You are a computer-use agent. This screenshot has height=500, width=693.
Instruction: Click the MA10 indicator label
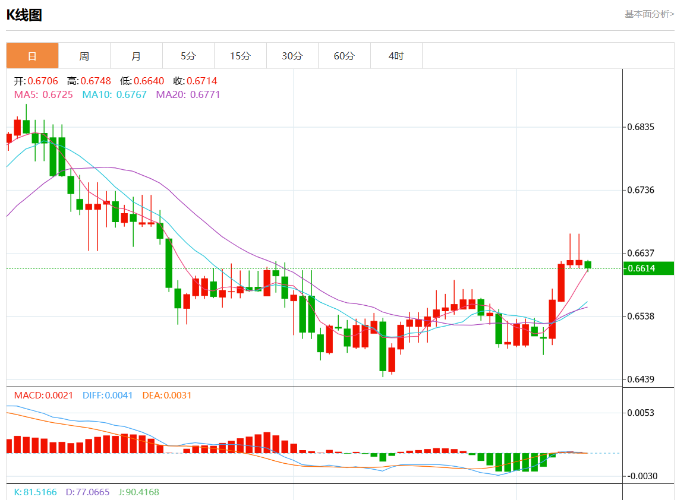[x=114, y=94]
